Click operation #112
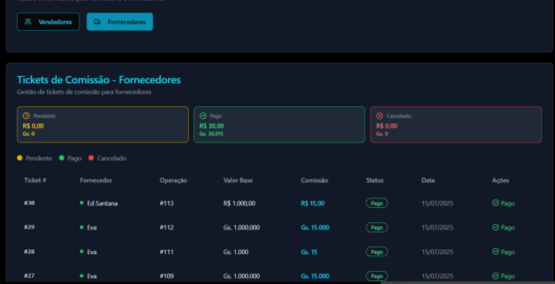Image resolution: width=555 pixels, height=284 pixels. (166, 228)
